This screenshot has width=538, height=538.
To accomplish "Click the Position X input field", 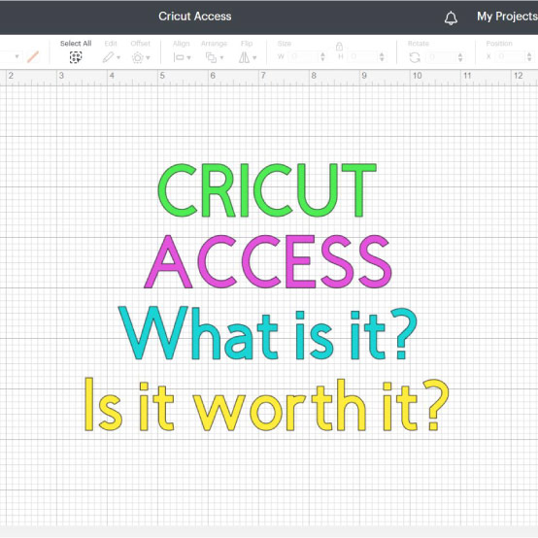I will pos(510,56).
